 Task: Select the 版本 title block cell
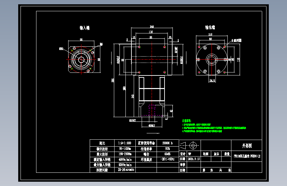pyautogui.click(x=216, y=154)
